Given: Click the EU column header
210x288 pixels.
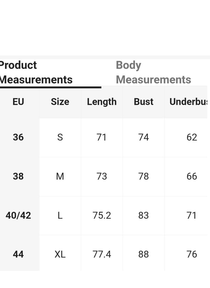Looking at the screenshot, I should click(x=18, y=102).
